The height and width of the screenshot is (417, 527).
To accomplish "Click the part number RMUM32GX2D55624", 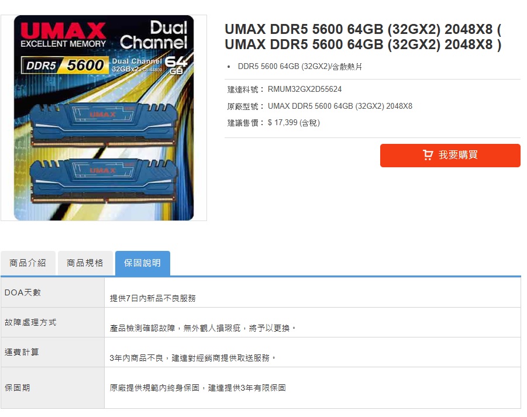I will (x=305, y=89).
